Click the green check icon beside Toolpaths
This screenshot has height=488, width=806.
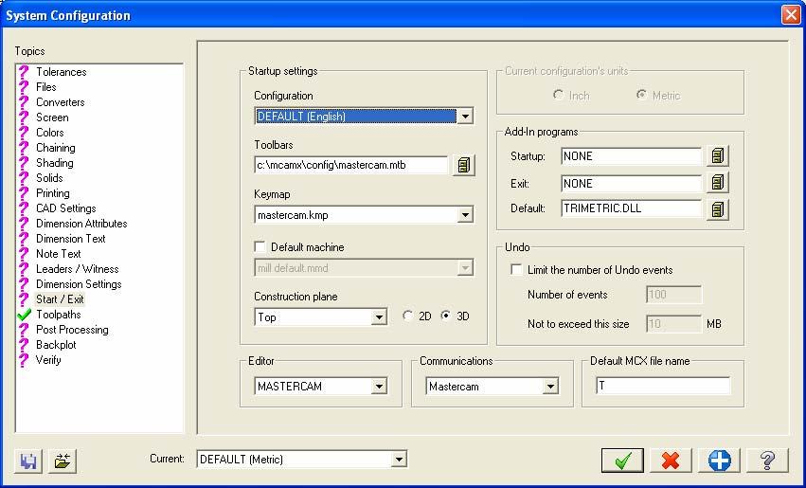24,315
